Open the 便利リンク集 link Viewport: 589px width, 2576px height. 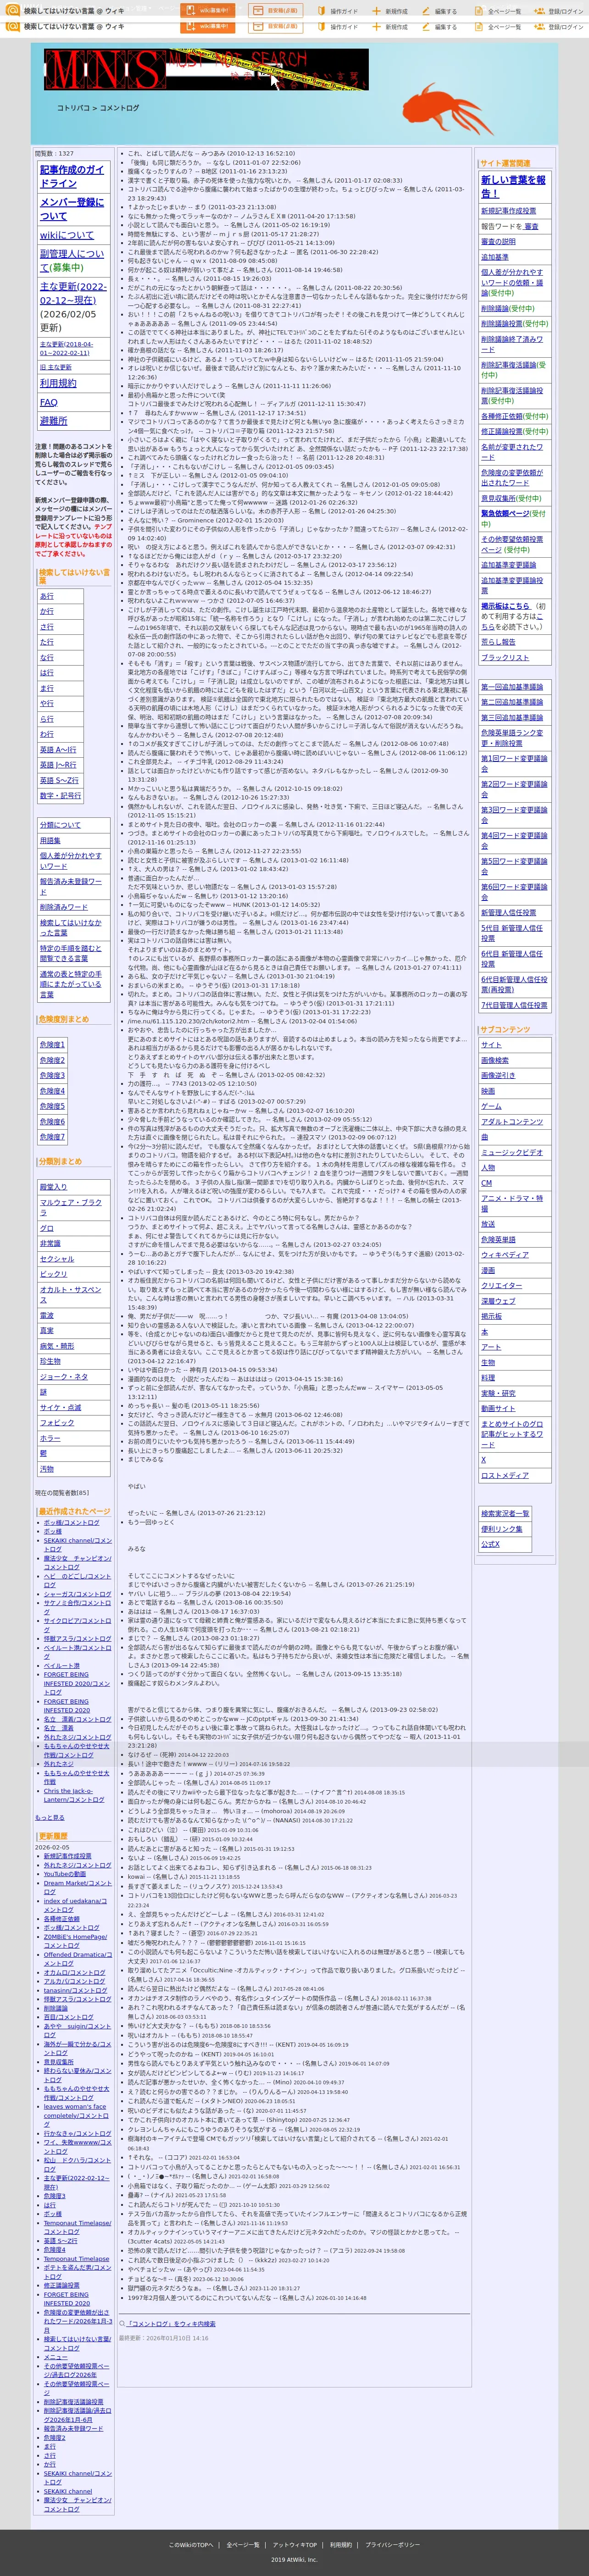pyautogui.click(x=501, y=1529)
